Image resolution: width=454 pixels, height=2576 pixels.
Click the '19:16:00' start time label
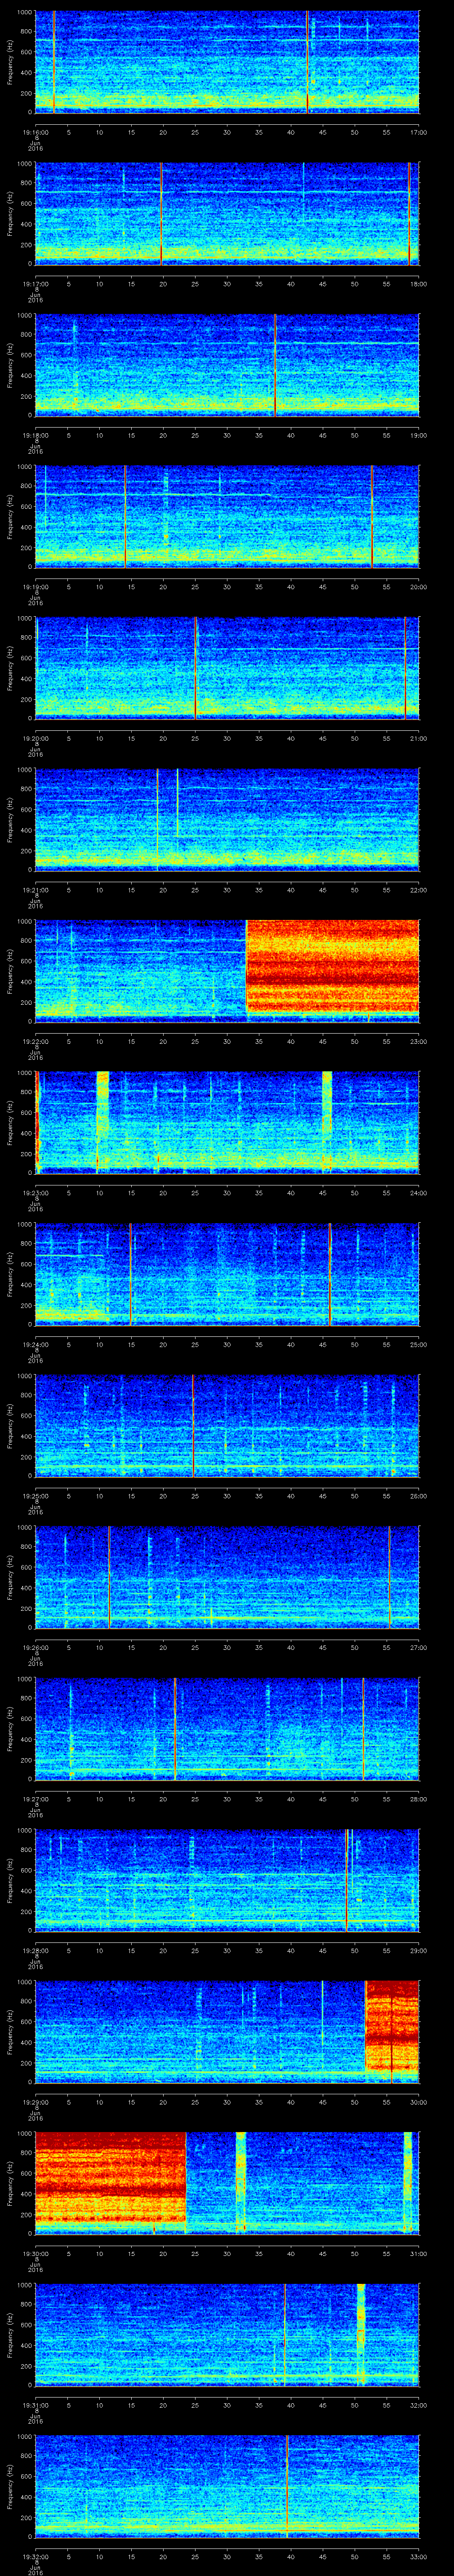coord(36,132)
